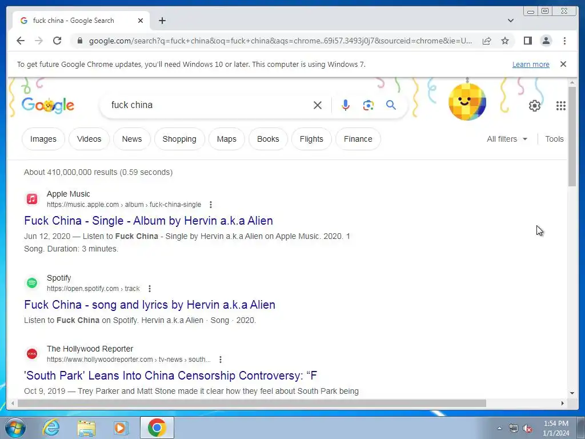Switch to Videos results

(x=89, y=139)
